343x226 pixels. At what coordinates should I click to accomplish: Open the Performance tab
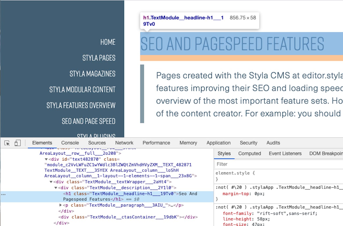[156, 143]
